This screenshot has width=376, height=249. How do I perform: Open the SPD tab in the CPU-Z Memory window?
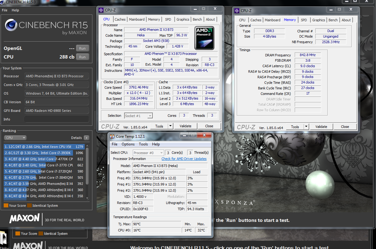[304, 20]
